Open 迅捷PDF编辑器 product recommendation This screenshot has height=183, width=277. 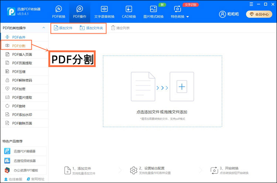click(x=24, y=151)
